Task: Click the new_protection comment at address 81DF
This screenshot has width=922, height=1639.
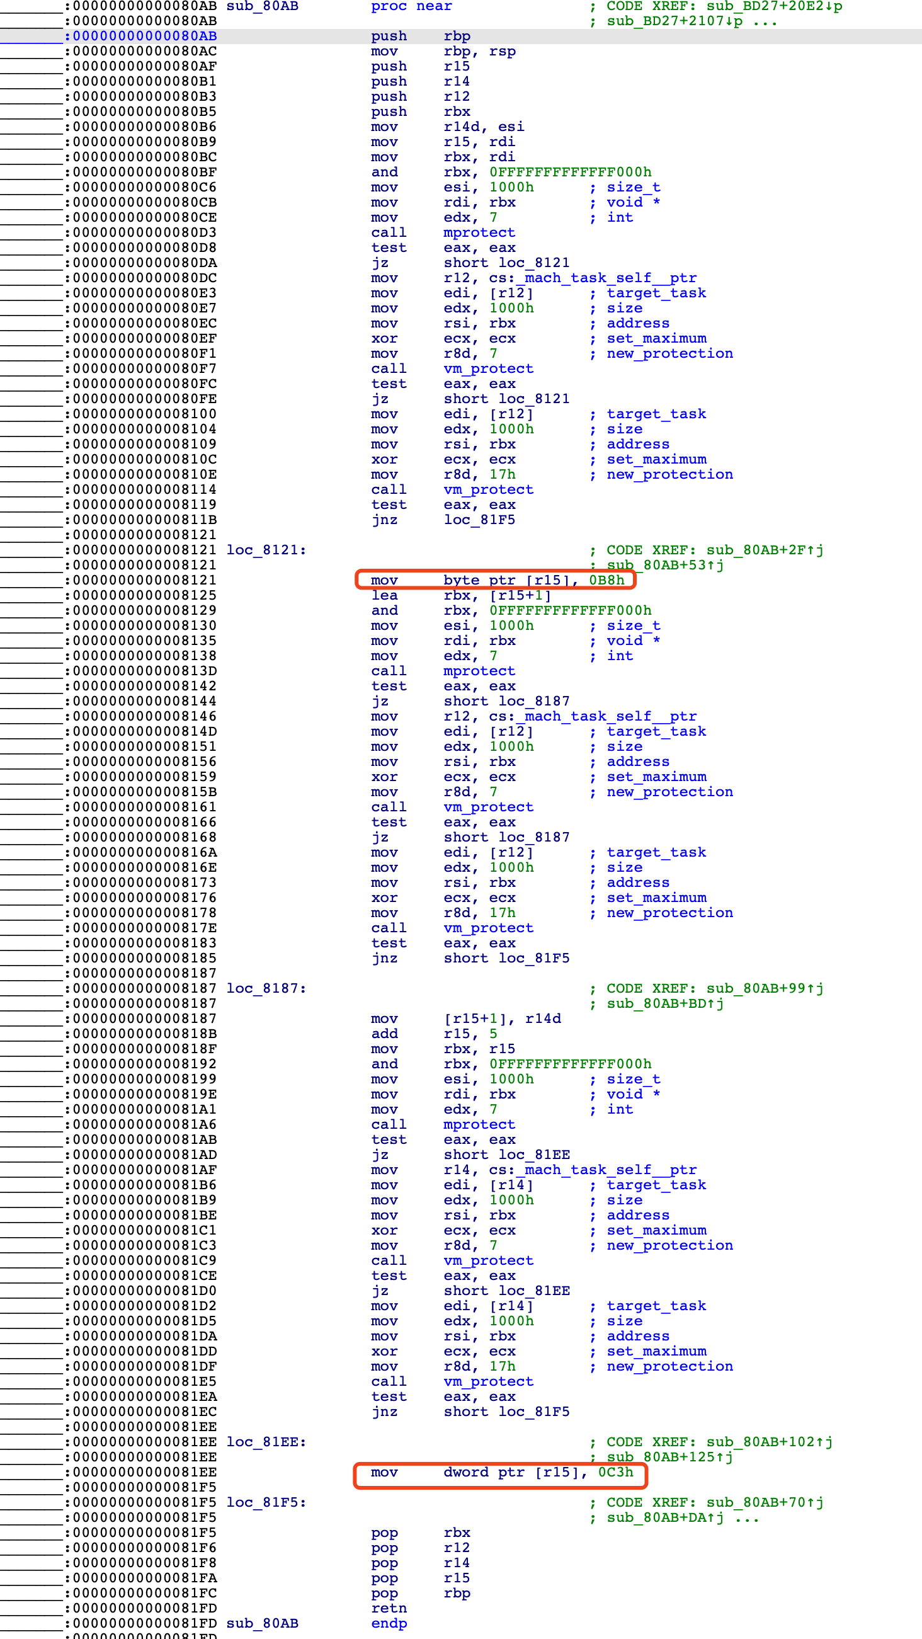Action: [x=669, y=1367]
